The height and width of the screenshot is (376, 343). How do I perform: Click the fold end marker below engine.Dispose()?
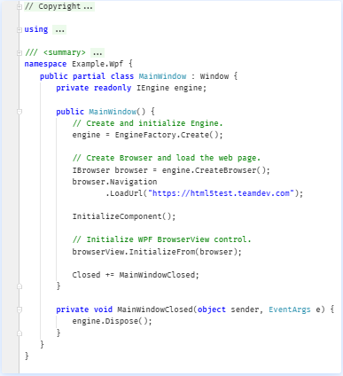(x=19, y=333)
